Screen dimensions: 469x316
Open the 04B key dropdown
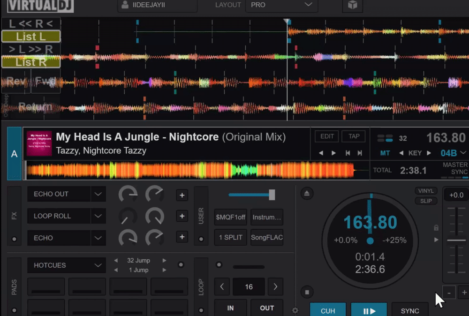(x=453, y=153)
